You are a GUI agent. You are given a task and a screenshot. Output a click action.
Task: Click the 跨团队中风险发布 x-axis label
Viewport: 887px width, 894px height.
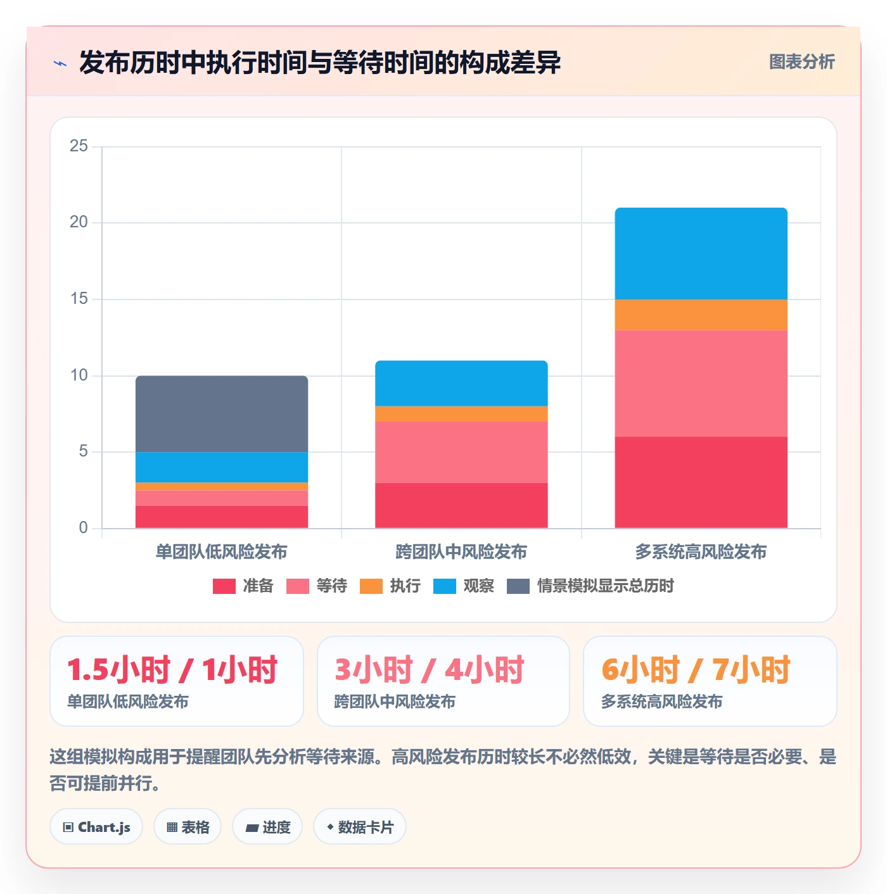click(461, 552)
